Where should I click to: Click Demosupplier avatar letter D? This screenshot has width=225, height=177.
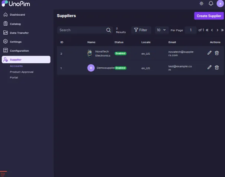(91, 68)
